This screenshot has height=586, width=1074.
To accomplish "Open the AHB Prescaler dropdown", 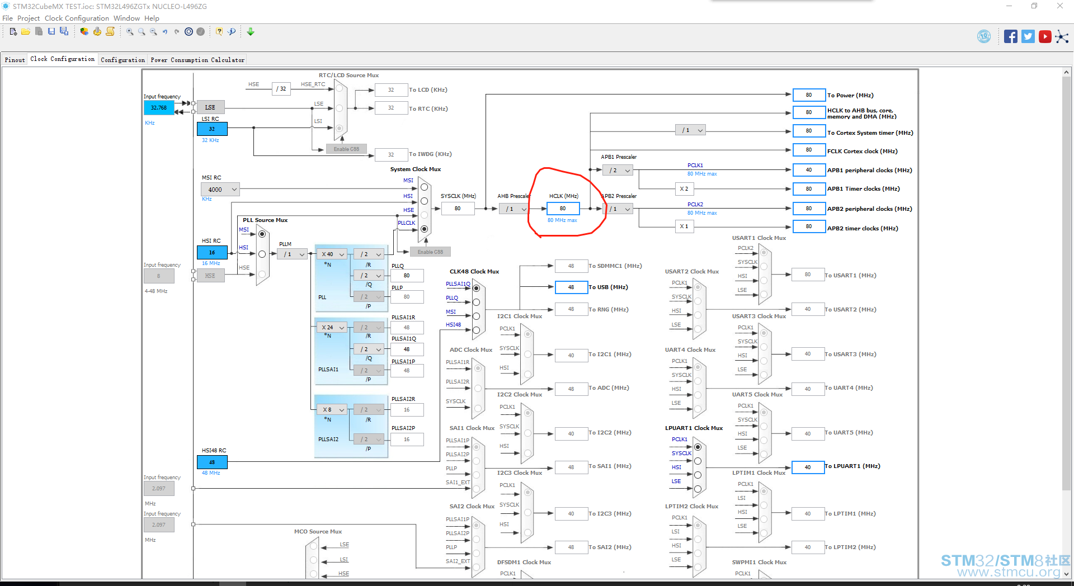I will coord(515,209).
